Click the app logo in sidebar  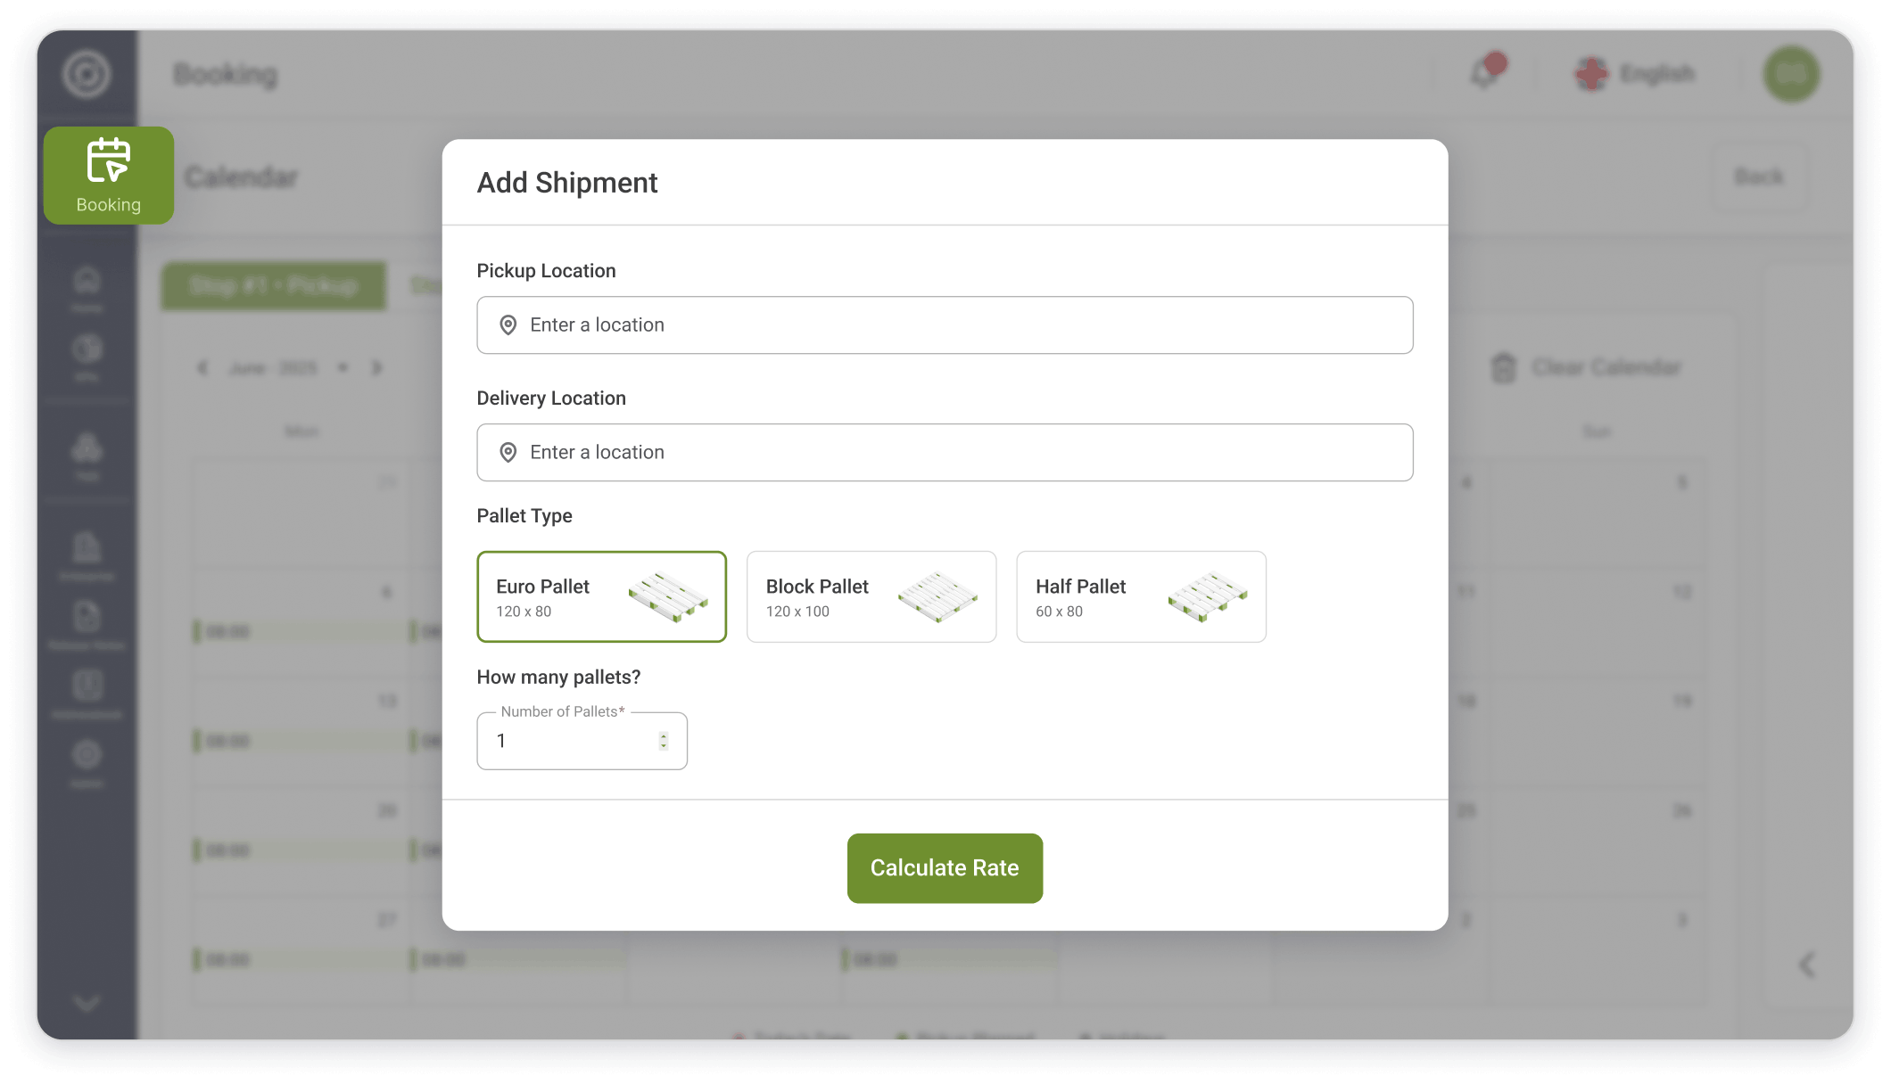click(x=87, y=74)
